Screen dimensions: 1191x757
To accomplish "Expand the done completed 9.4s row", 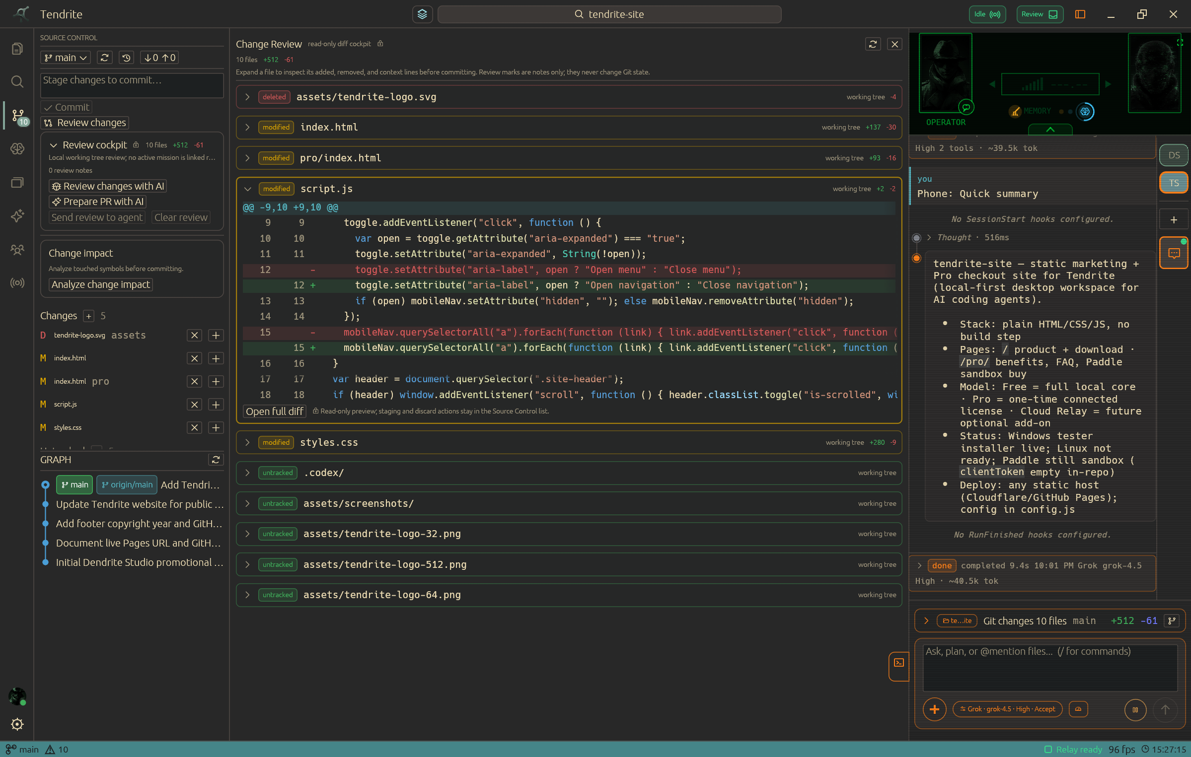I will (x=919, y=566).
